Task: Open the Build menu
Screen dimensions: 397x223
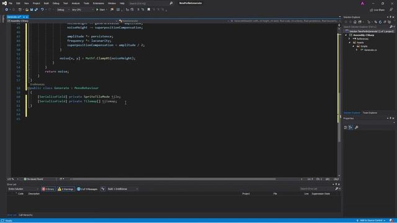Action: (x=47, y=3)
